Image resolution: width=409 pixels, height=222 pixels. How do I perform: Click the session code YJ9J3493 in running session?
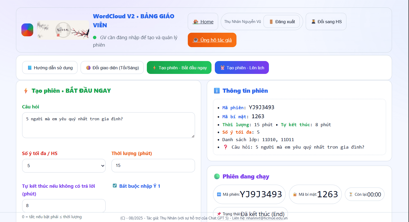point(261,194)
